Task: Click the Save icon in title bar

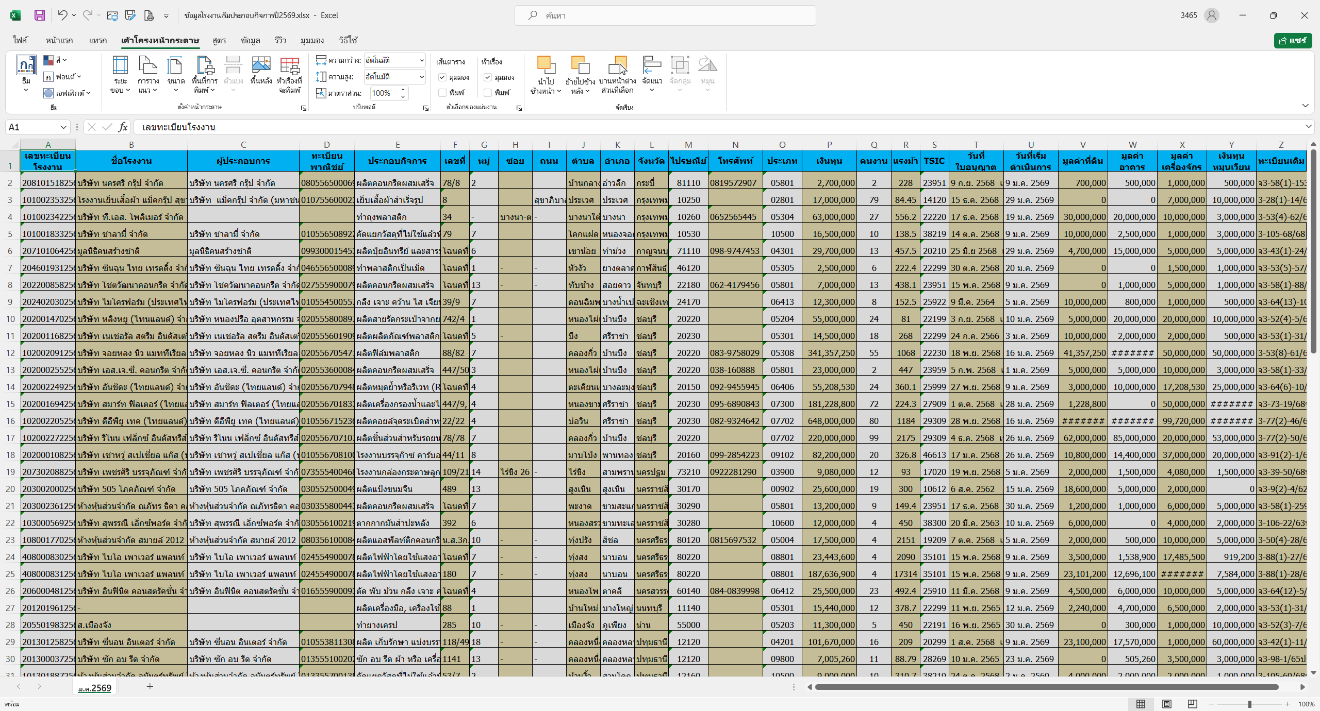Action: (x=40, y=15)
